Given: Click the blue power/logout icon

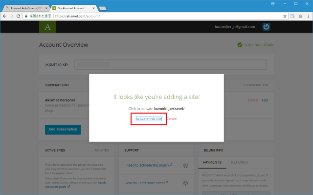Looking at the screenshot, I should (266, 27).
